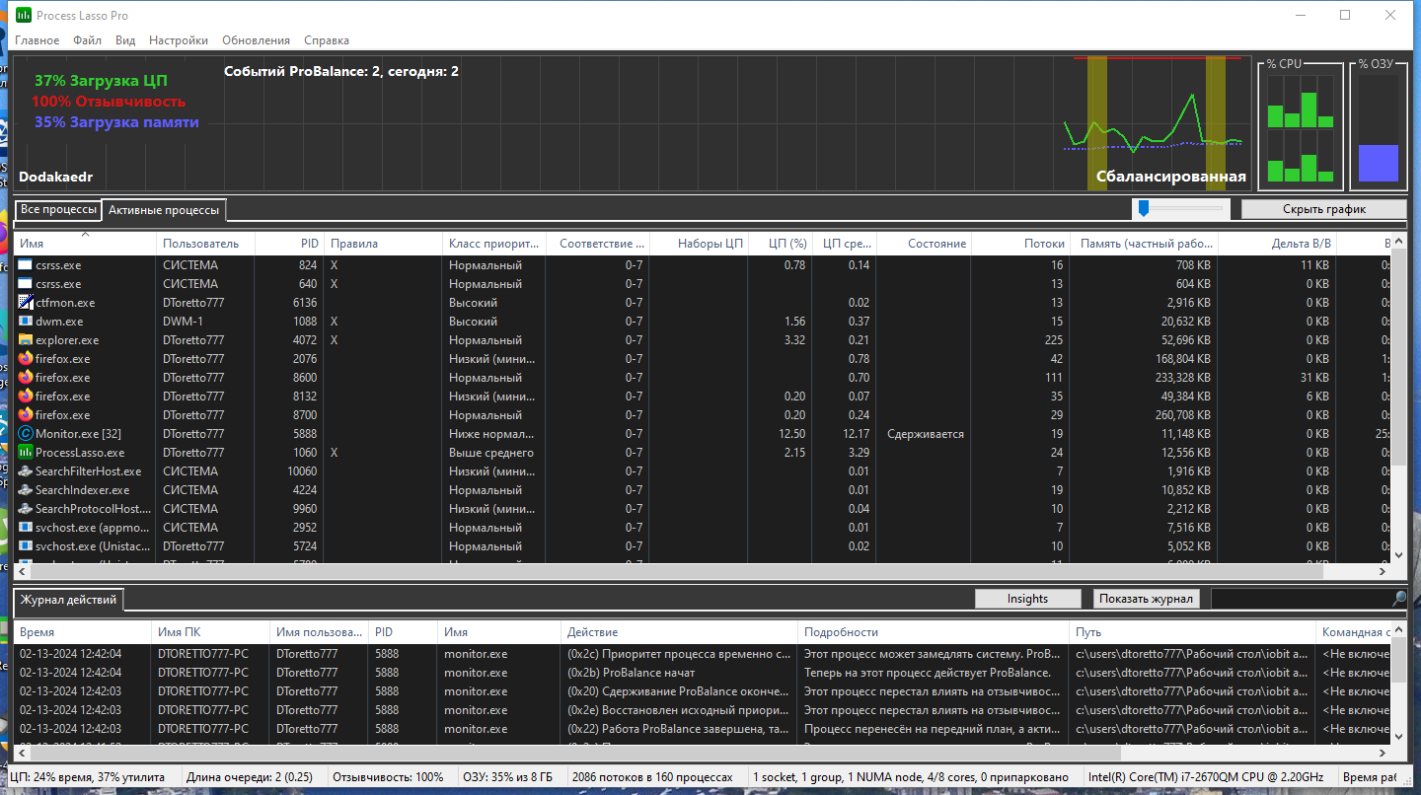Click the explorer.exe folder icon

(x=26, y=340)
